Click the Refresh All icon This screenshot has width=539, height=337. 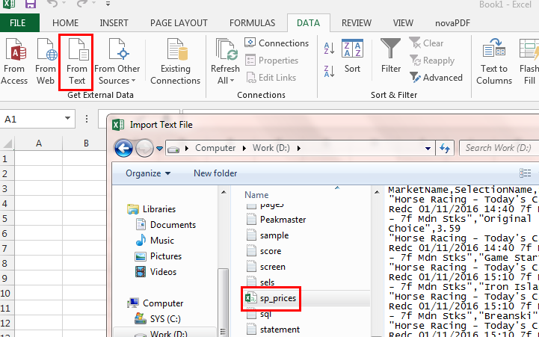[x=225, y=51]
